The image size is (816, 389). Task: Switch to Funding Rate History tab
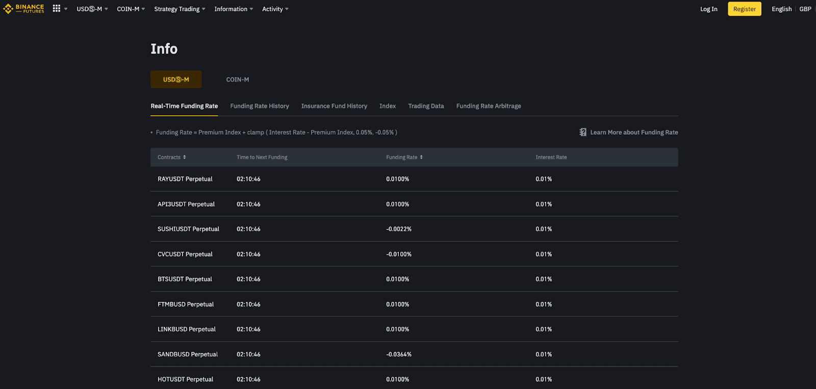point(260,106)
